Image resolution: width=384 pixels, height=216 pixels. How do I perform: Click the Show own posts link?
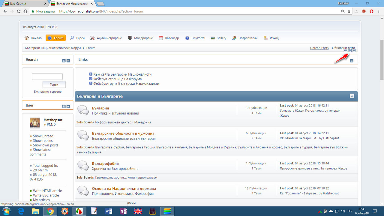coord(46,145)
